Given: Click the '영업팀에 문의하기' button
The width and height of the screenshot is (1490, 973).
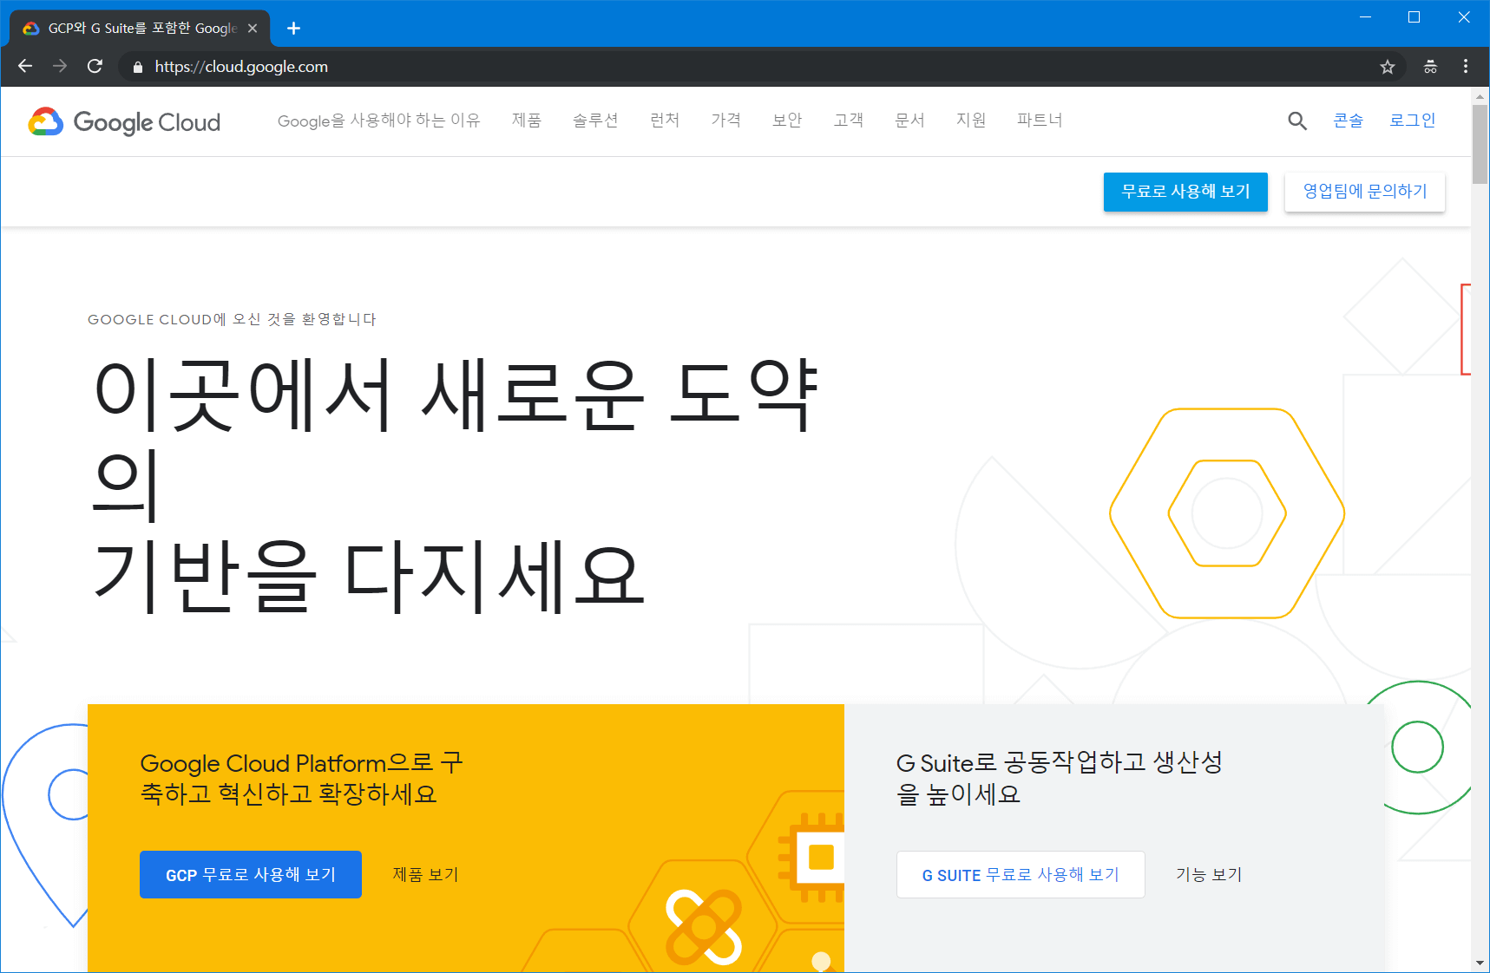Looking at the screenshot, I should [1364, 192].
